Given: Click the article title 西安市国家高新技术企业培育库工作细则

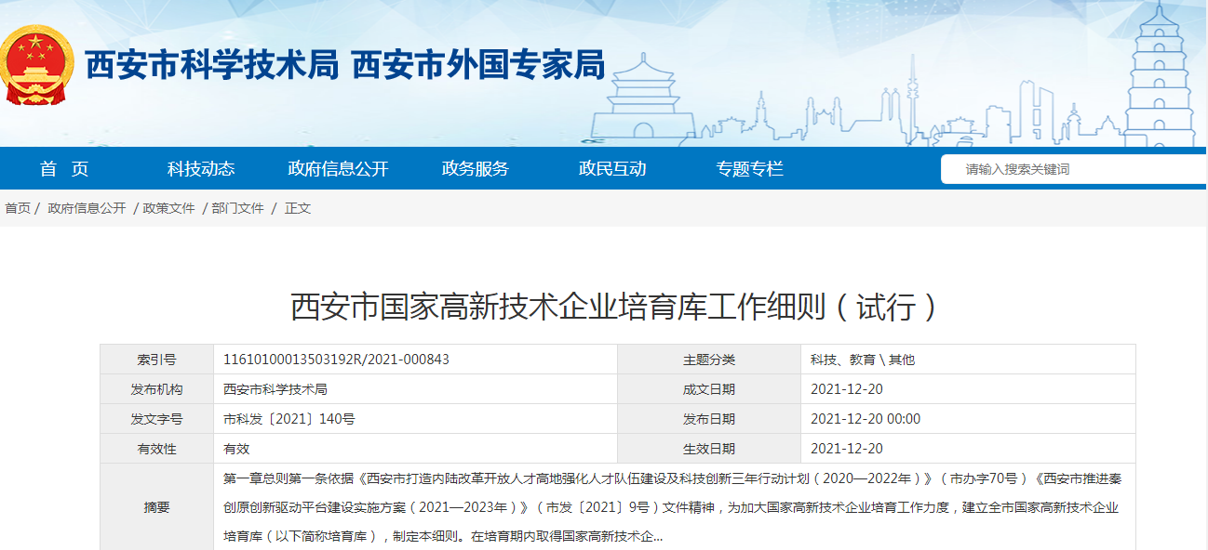Looking at the screenshot, I should [x=614, y=307].
